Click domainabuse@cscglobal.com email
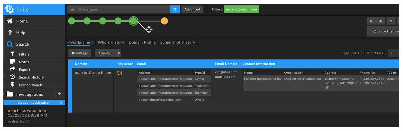This screenshot has width=403, height=131. [x=160, y=100]
